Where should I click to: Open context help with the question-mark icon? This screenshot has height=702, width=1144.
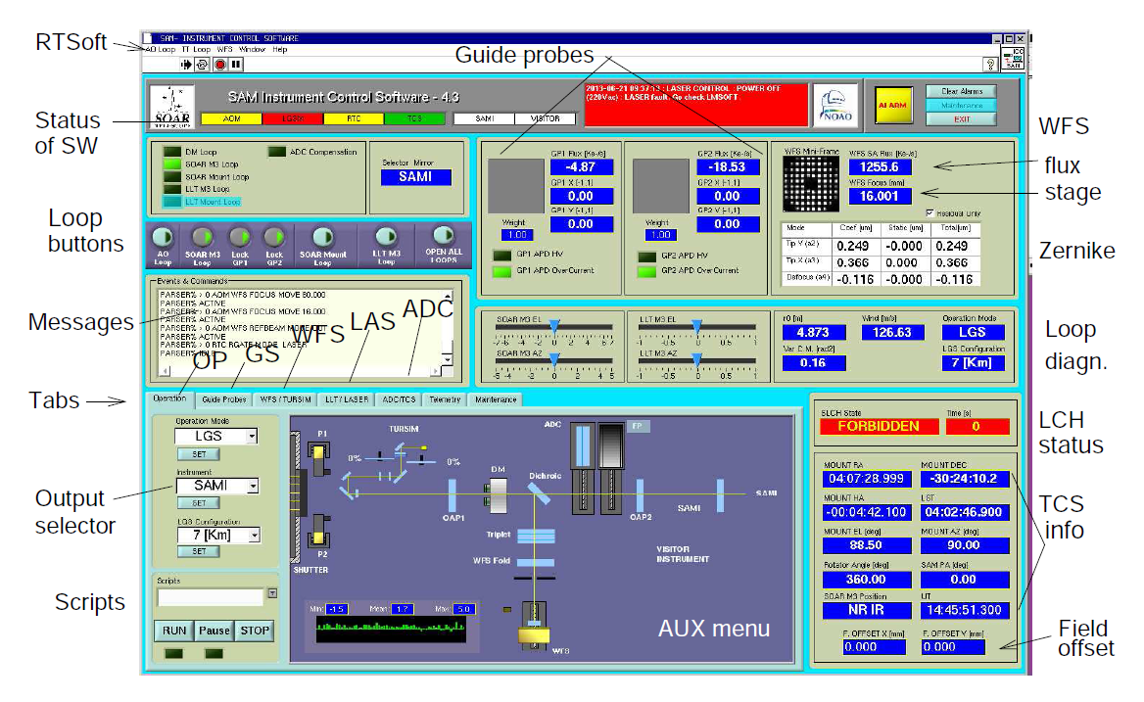[x=990, y=65]
